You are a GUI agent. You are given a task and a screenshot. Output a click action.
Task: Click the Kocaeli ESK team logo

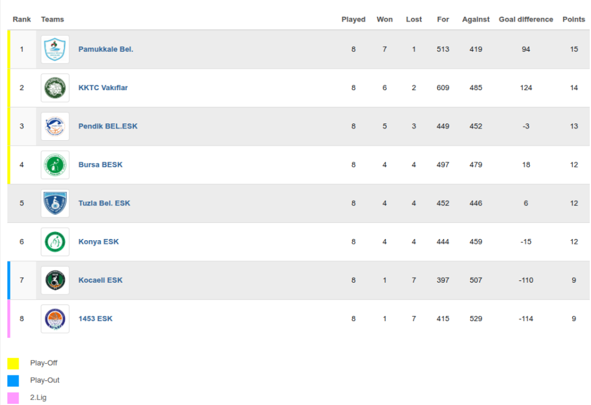(x=55, y=280)
